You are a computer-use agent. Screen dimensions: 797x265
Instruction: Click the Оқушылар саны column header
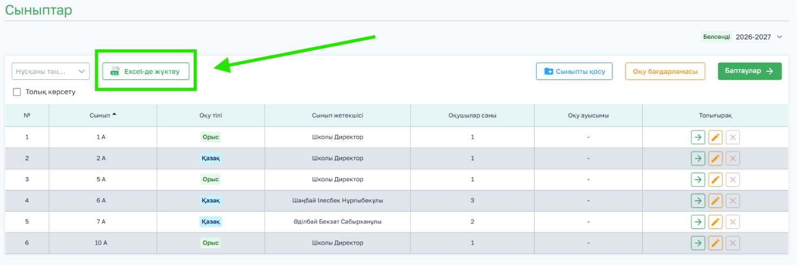click(x=472, y=115)
